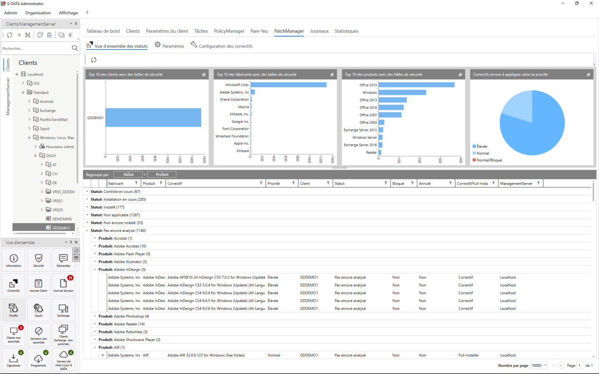Open the Serveurs non autorisés tile
The image size is (599, 374).
39,335
